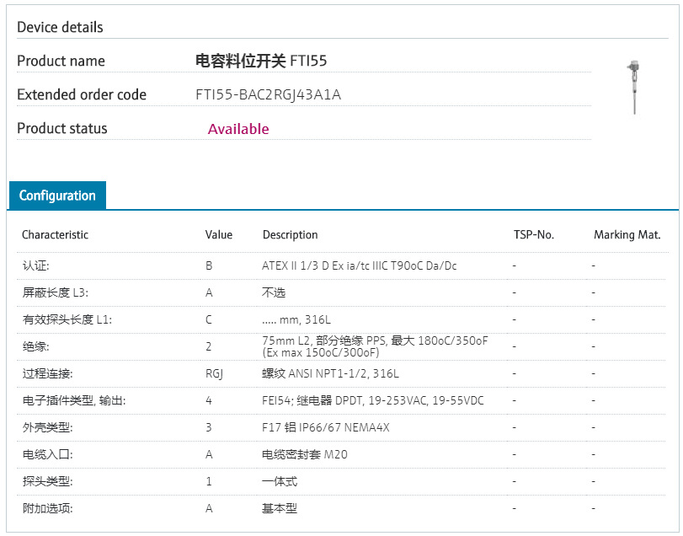The image size is (683, 536).
Task: Click the extended order code FTI55-BAC2RGJ43A1A
Action: coord(268,94)
